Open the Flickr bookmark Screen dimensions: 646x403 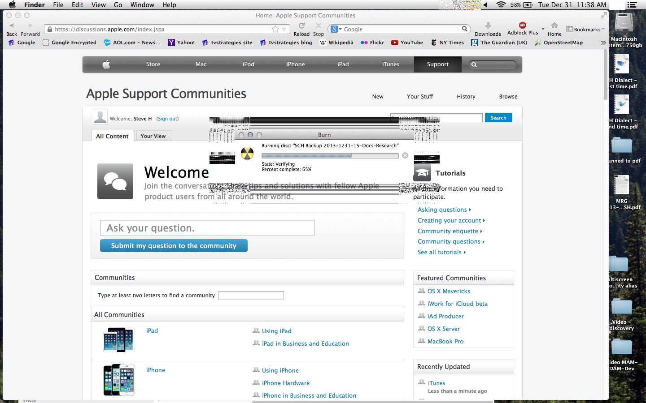click(x=372, y=43)
